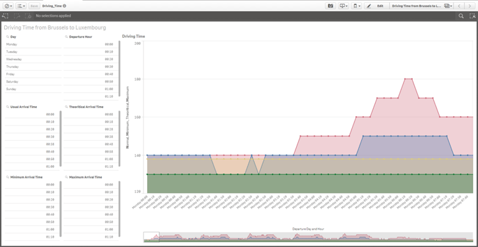Select 00:38 in Usual Arrival Time
This screenshot has width=478, height=247.
coord(32,144)
